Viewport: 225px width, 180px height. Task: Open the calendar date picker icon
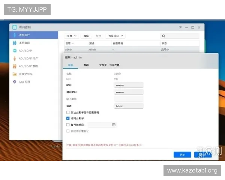114,124
